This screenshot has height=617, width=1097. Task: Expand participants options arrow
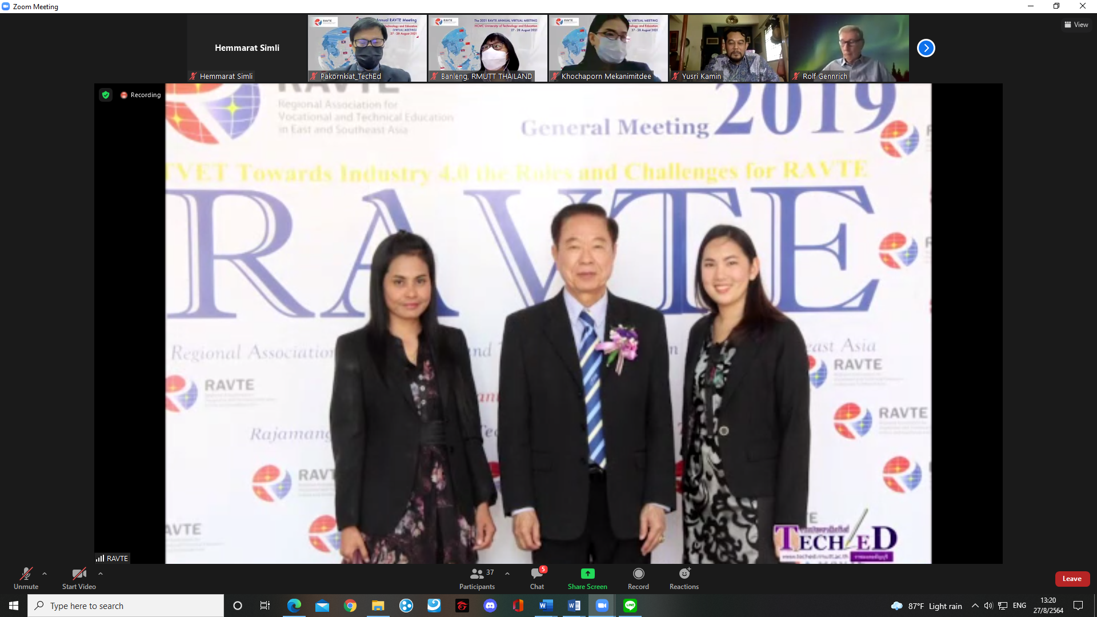pyautogui.click(x=507, y=574)
